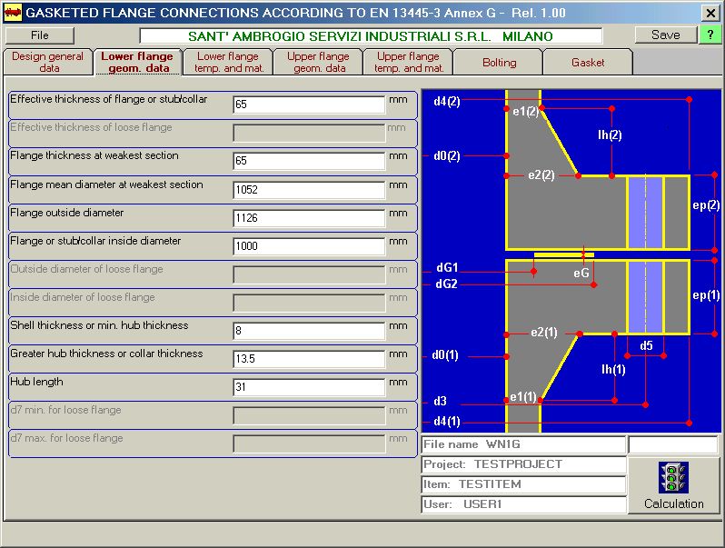Open Lower flange temp. and mat. tab
This screenshot has height=548, width=725.
click(x=228, y=62)
